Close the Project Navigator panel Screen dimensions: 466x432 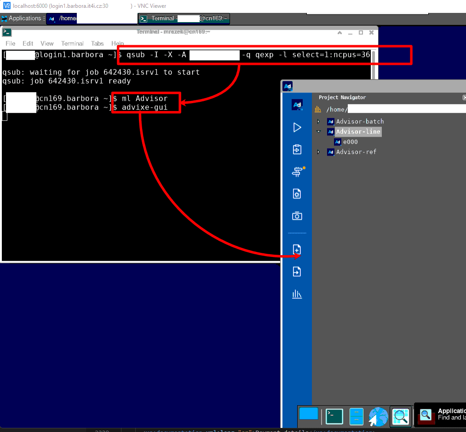(464, 98)
